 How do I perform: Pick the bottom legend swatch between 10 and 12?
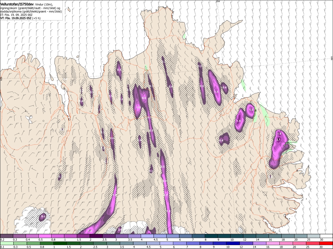(x=233, y=243)
